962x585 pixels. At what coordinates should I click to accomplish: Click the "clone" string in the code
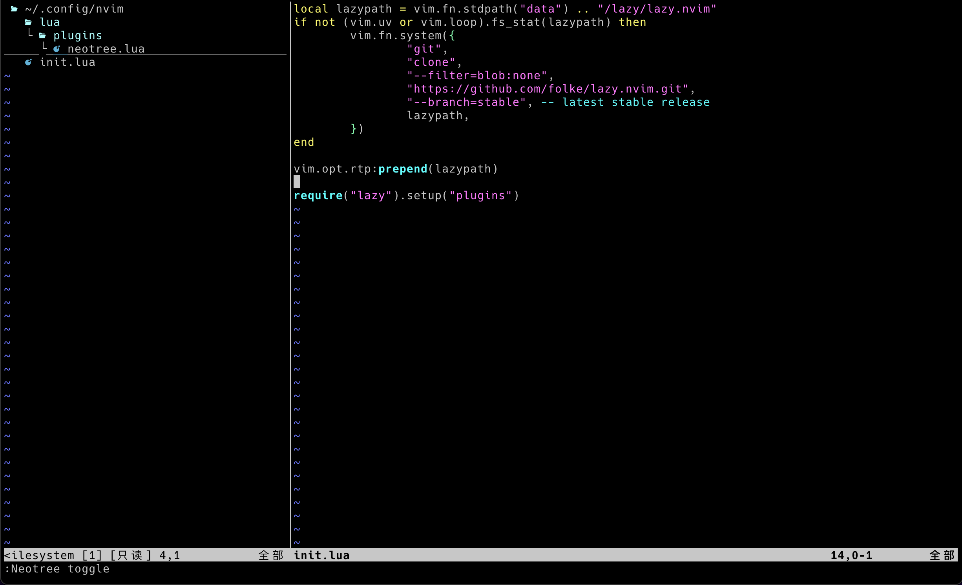point(431,62)
